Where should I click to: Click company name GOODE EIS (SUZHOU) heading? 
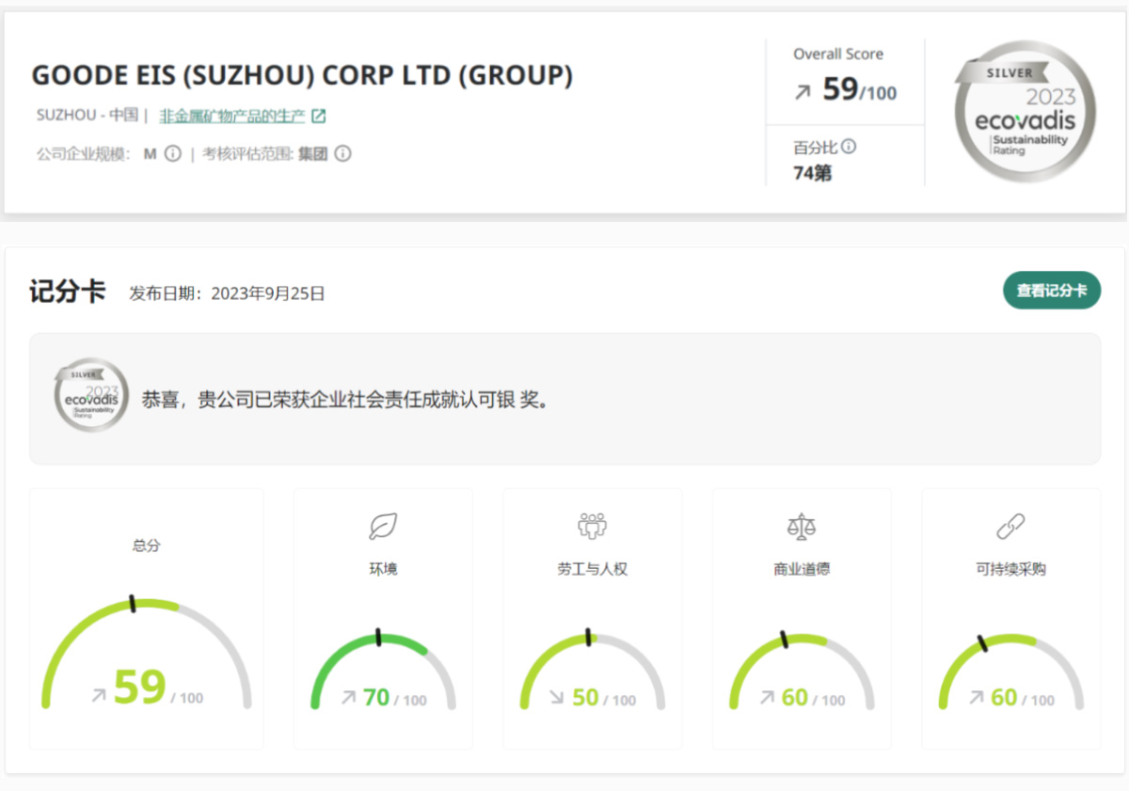click(x=302, y=75)
